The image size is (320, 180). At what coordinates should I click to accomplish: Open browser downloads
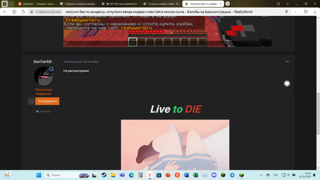point(315,12)
